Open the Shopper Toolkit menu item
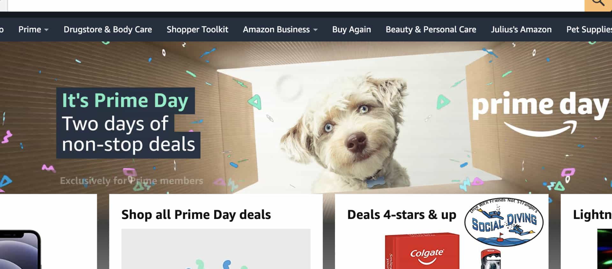Image resolution: width=612 pixels, height=269 pixels. (197, 30)
